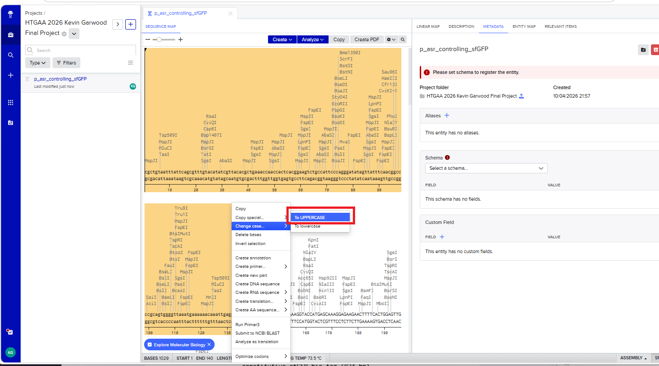
Task: Open the Create dropdown
Action: click(x=282, y=39)
